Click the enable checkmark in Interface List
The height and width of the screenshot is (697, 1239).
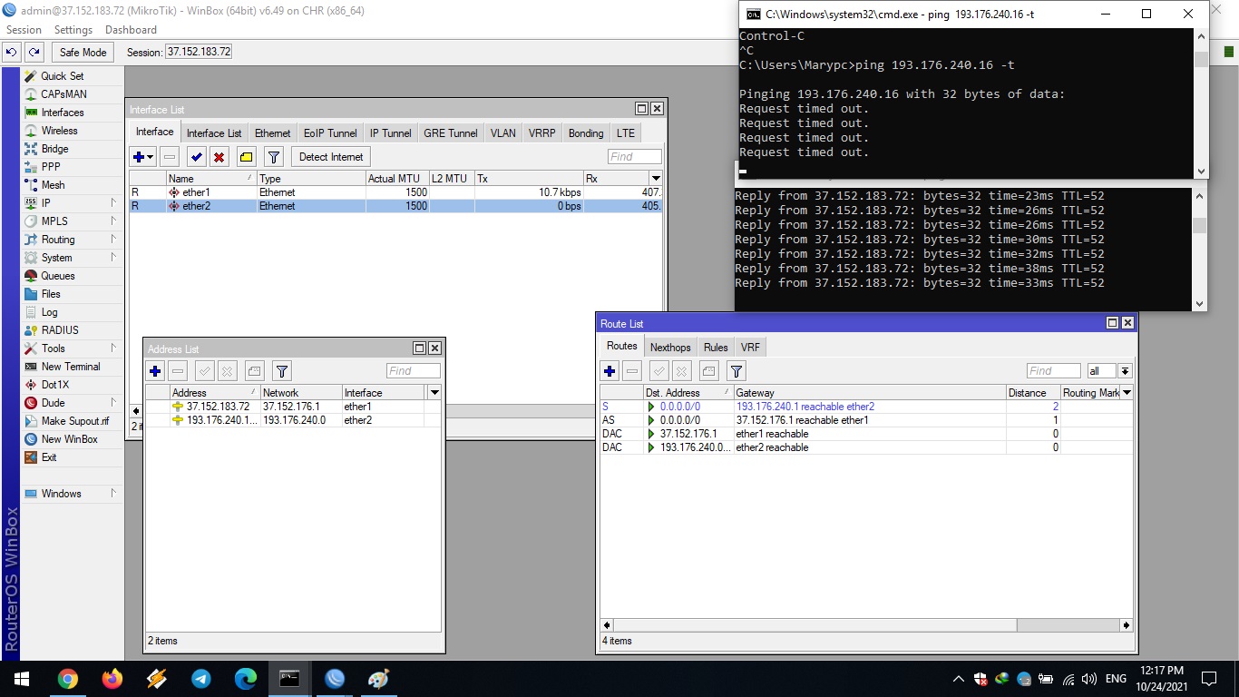pos(196,157)
